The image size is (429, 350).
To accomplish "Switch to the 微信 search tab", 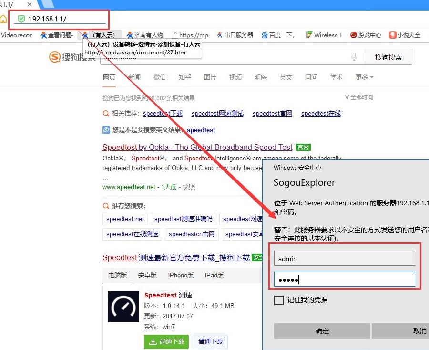I will point(160,77).
